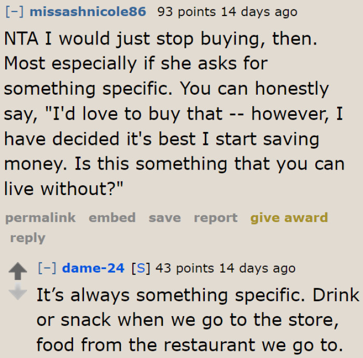Click the embed link under the comment
Viewport: 363px width, 358px height.
point(112,218)
